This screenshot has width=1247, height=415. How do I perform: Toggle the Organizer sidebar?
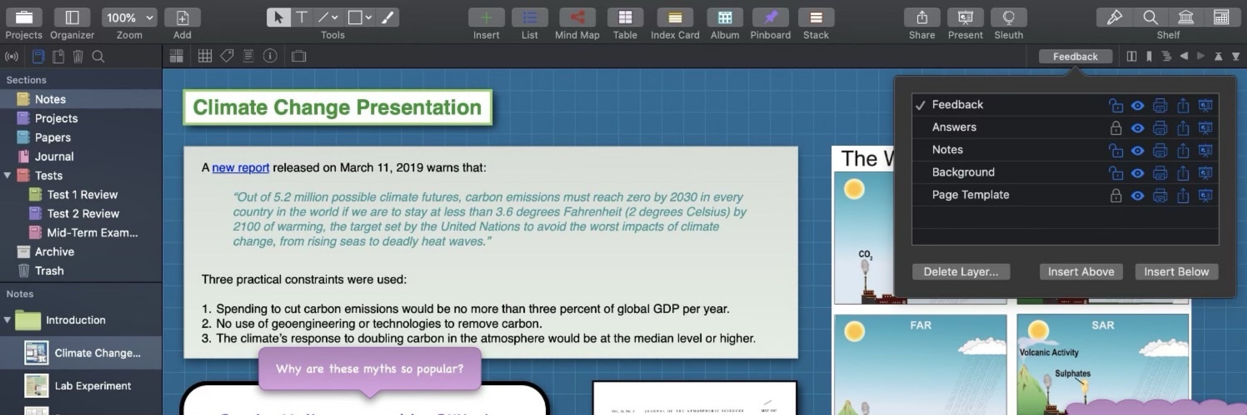(72, 18)
